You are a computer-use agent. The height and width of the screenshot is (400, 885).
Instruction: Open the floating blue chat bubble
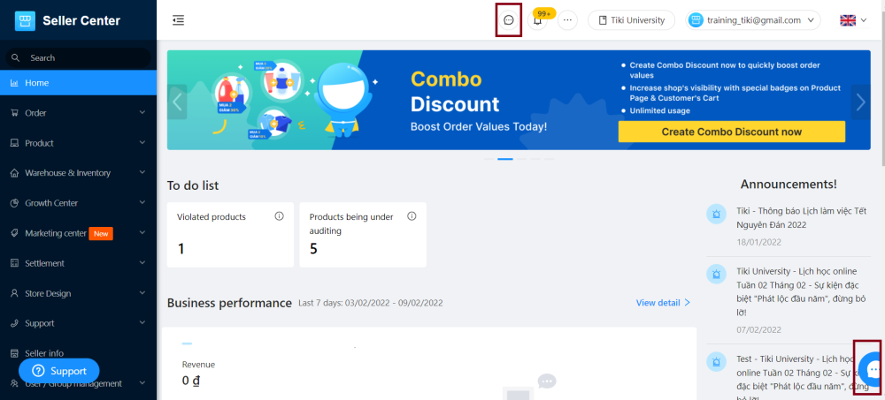pos(872,369)
